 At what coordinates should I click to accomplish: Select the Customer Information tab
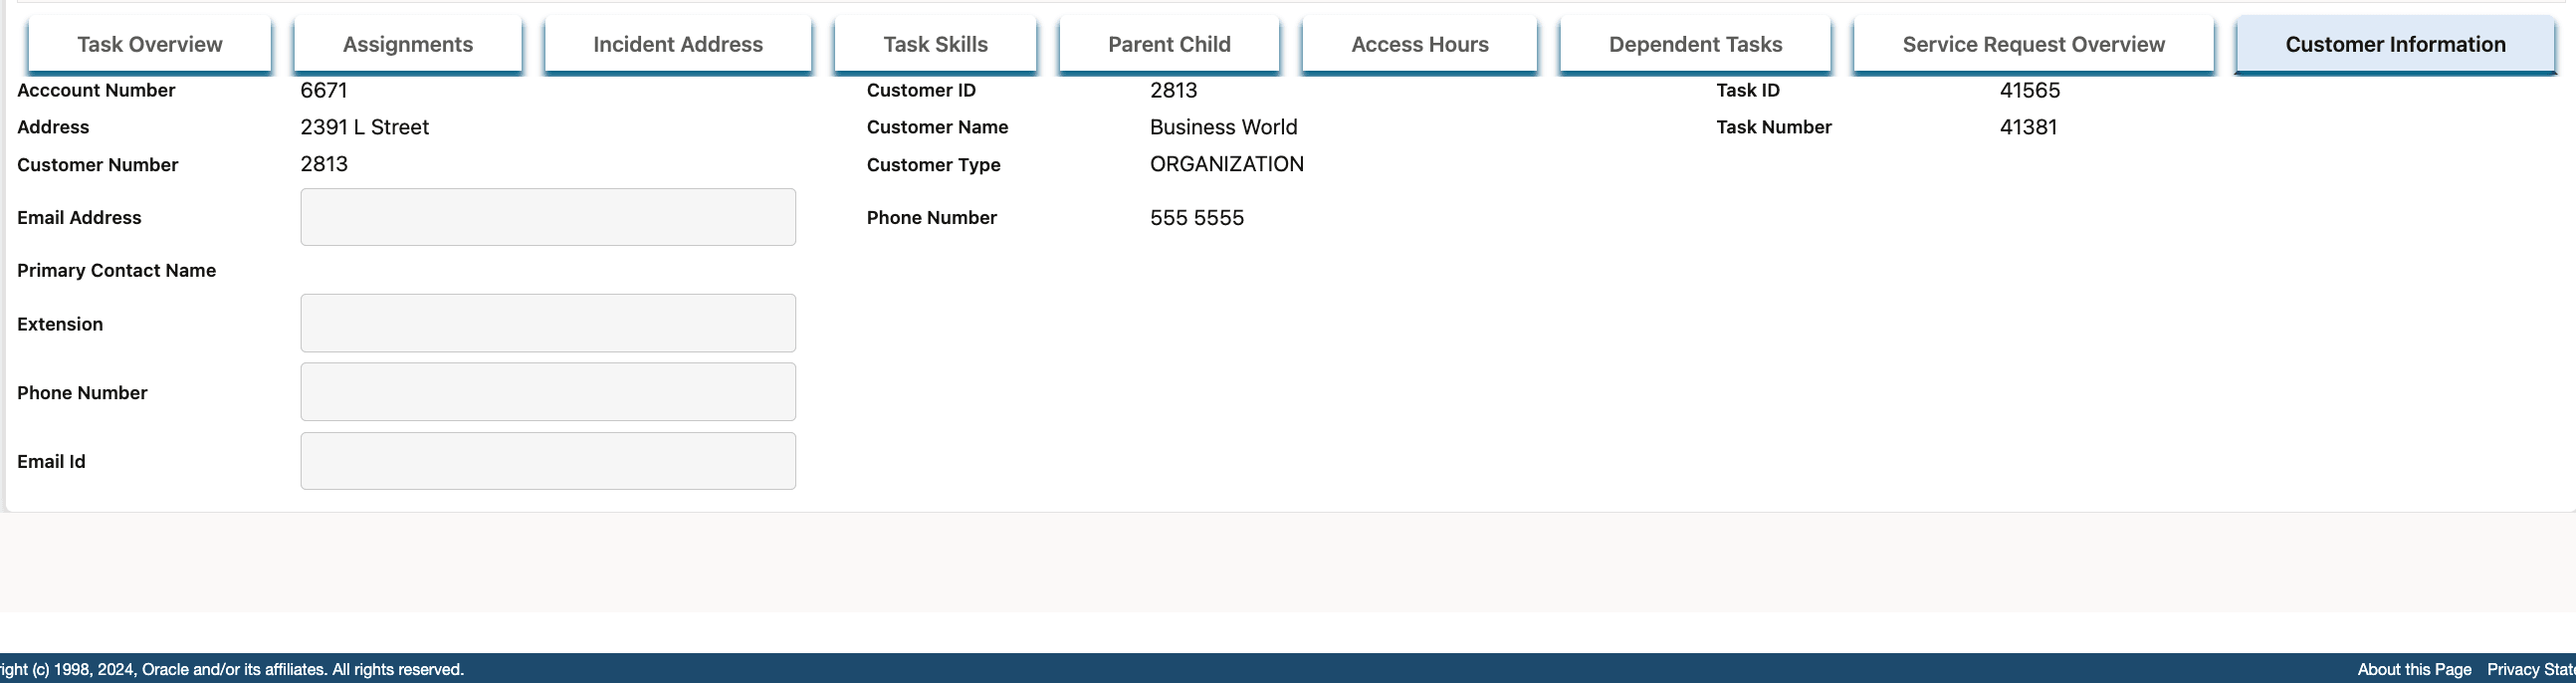(x=2396, y=44)
